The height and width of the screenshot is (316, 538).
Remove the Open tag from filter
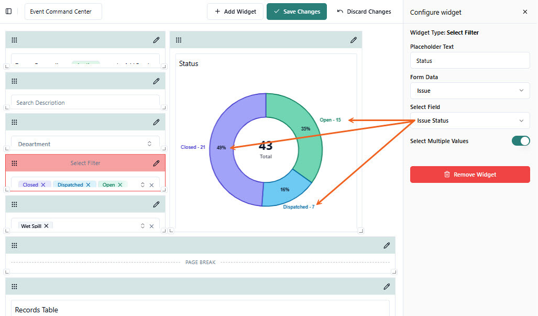(x=120, y=184)
